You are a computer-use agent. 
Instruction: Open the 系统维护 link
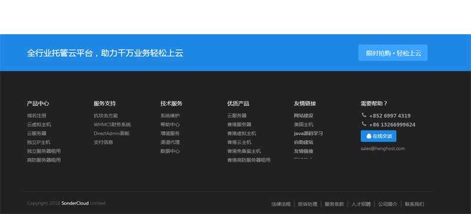pyautogui.click(x=170, y=116)
